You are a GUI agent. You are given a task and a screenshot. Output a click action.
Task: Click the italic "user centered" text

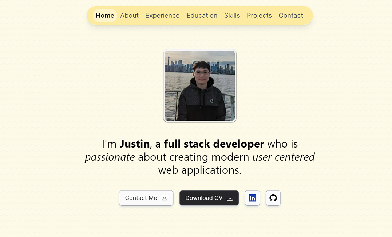pyautogui.click(x=284, y=157)
